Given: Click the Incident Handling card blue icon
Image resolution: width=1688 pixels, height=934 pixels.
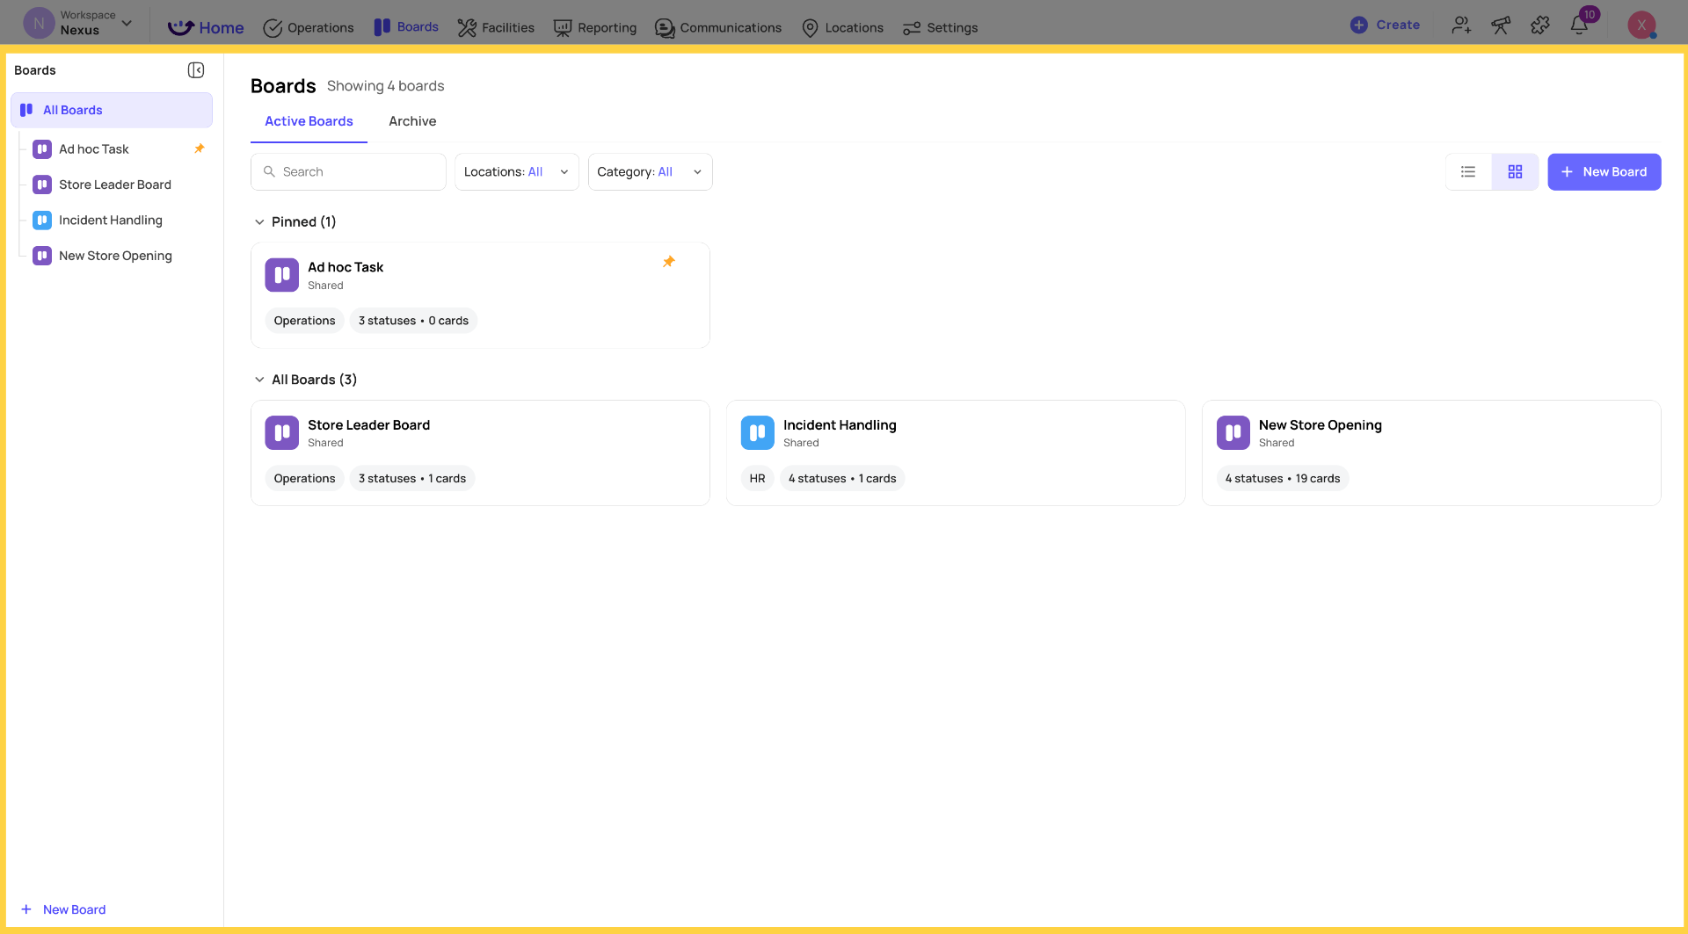Looking at the screenshot, I should pos(757,432).
